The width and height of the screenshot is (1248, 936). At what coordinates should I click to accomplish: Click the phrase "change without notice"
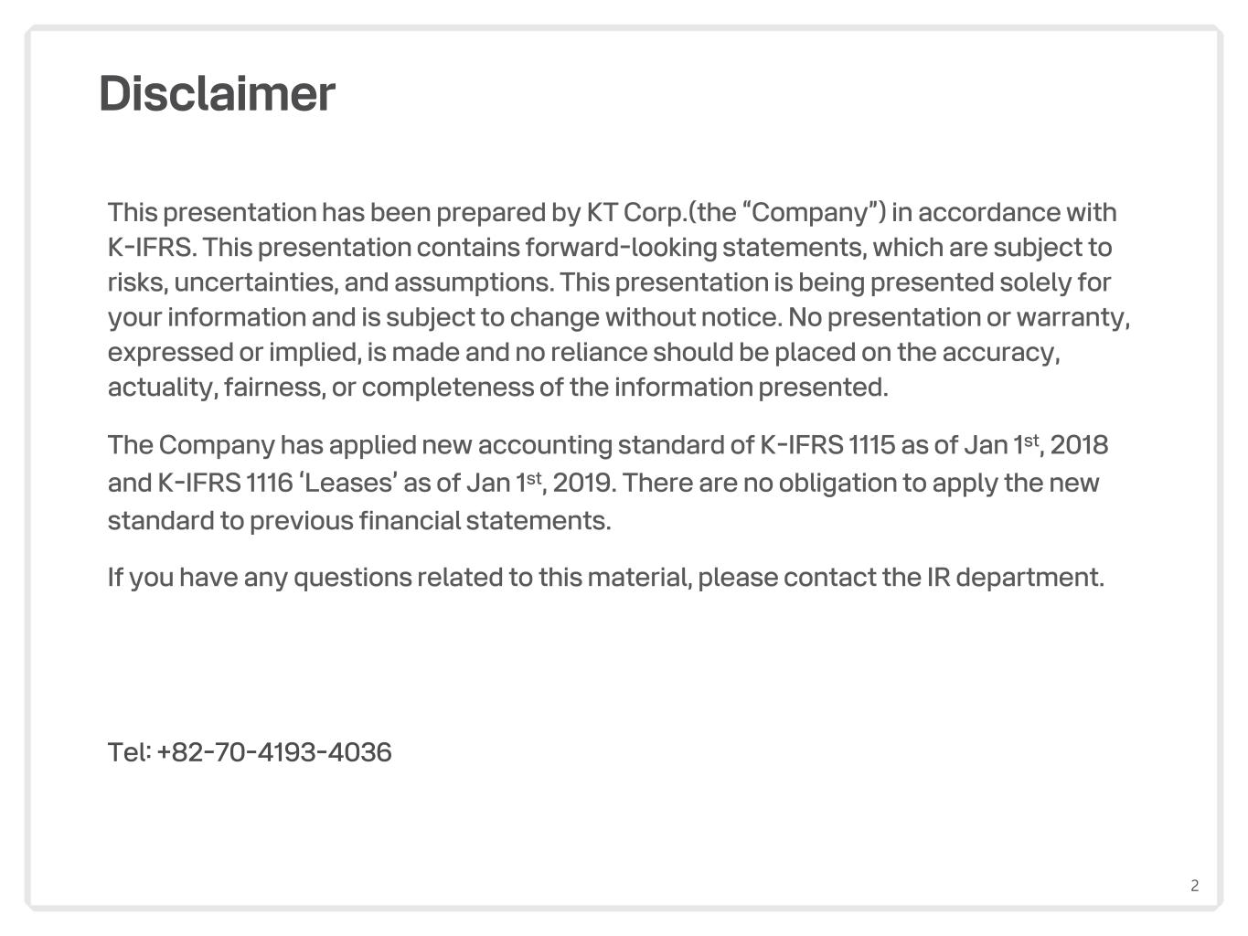tap(645, 317)
